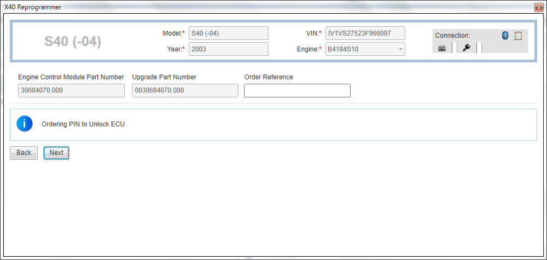Click the Next button
The image size is (547, 260).
[x=56, y=153]
